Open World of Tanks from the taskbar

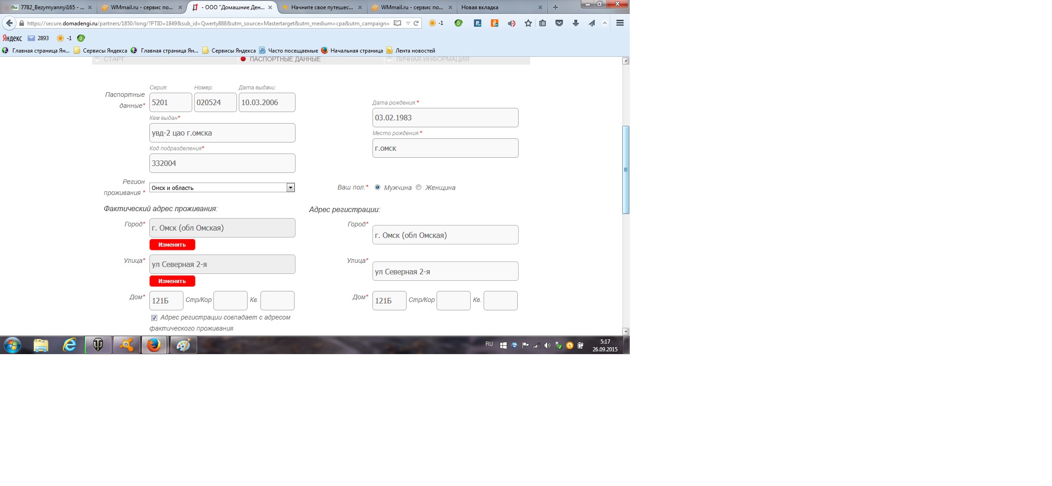(x=98, y=345)
